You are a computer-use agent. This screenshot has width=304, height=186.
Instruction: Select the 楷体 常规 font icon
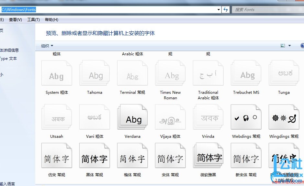coord(132,155)
